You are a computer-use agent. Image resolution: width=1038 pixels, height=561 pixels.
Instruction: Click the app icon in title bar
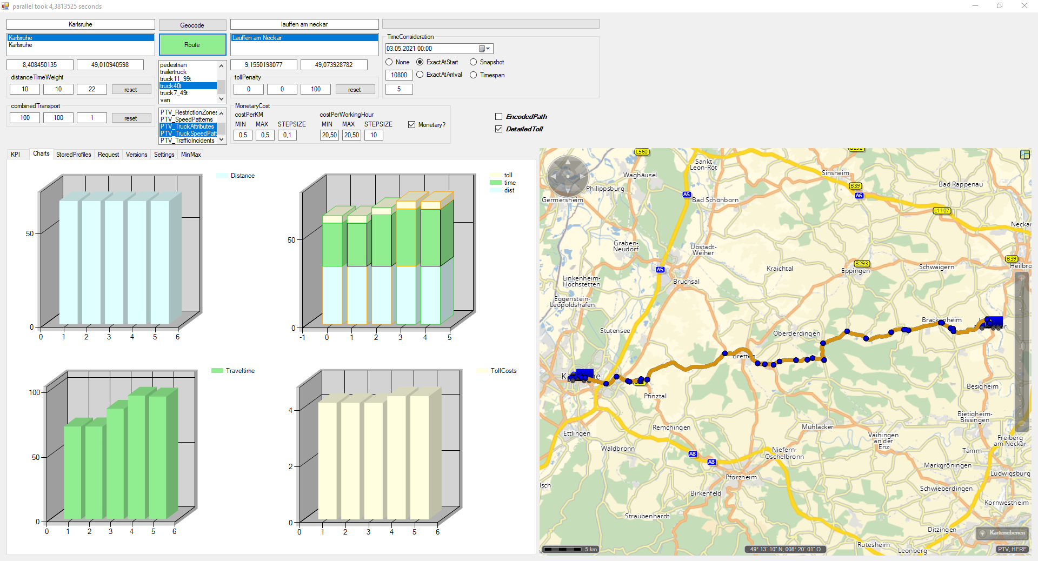tap(5, 6)
